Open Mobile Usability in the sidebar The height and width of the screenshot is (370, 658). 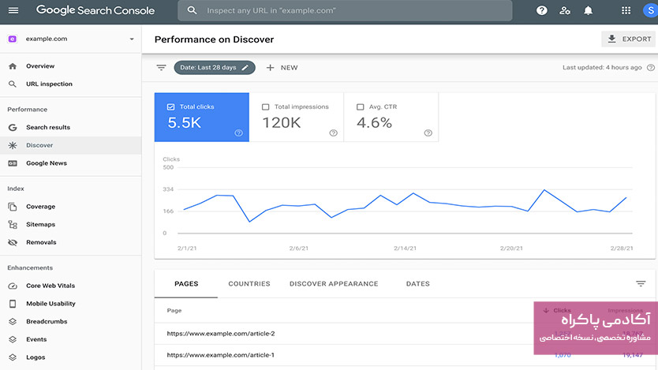pyautogui.click(x=50, y=304)
